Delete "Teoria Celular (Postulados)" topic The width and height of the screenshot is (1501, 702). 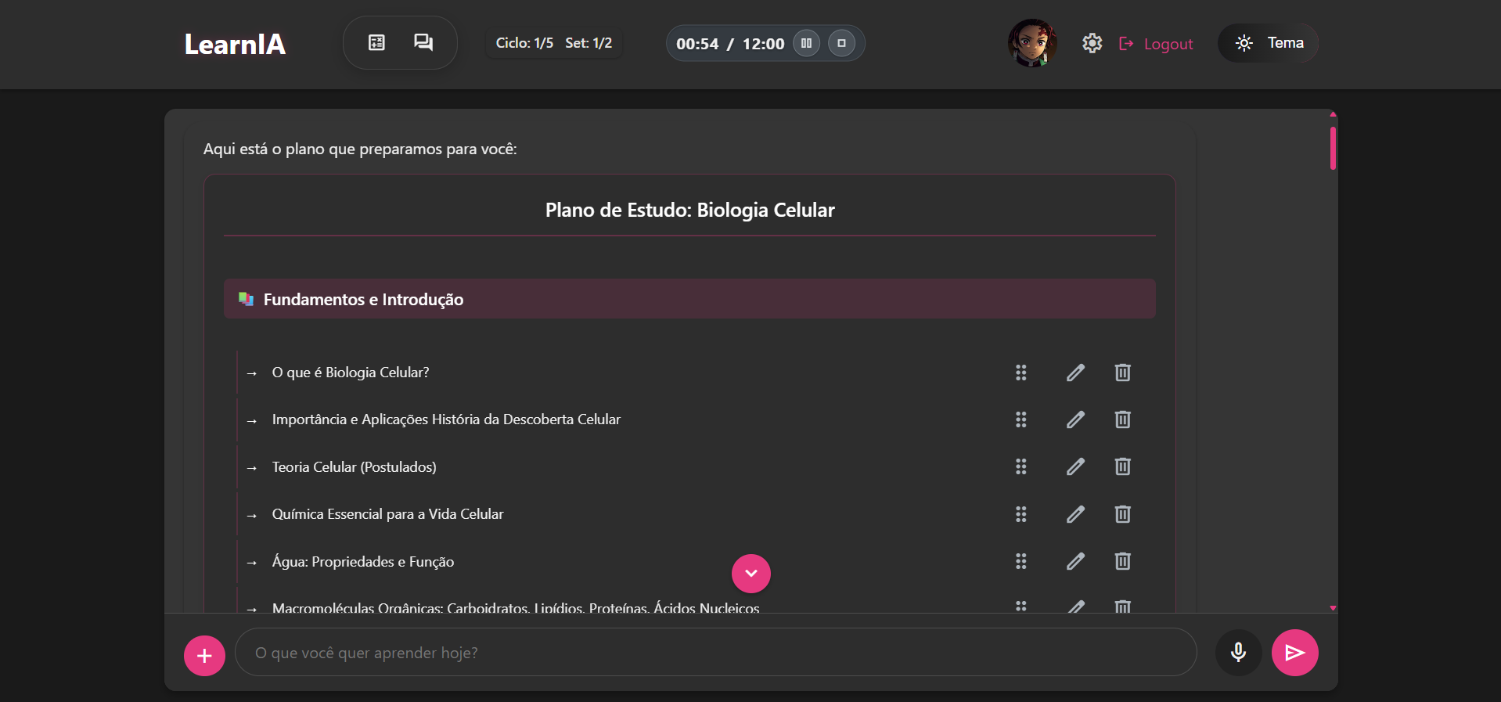click(1122, 467)
